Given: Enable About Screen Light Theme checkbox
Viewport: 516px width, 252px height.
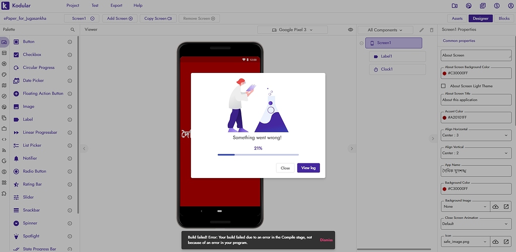Looking at the screenshot, I should point(444,86).
